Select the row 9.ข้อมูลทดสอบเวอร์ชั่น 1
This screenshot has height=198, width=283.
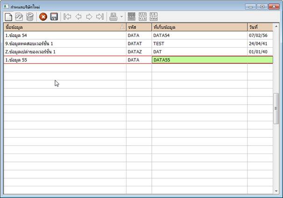(x=64, y=43)
